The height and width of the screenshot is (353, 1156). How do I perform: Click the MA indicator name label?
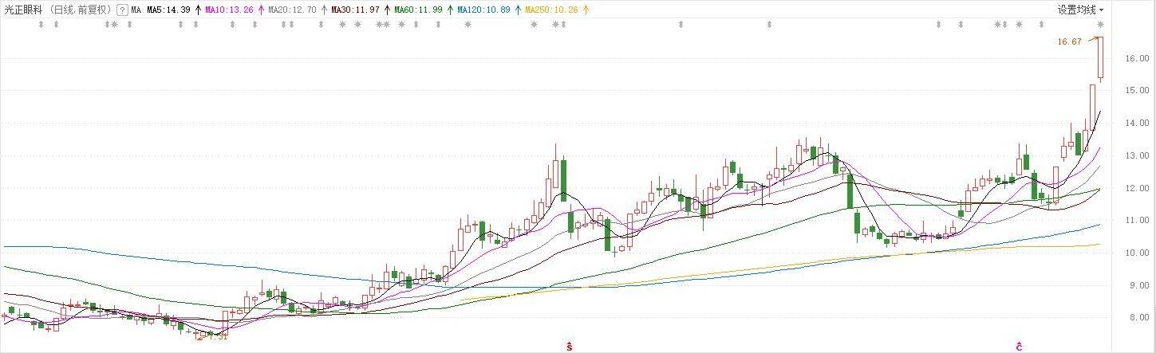[136, 10]
